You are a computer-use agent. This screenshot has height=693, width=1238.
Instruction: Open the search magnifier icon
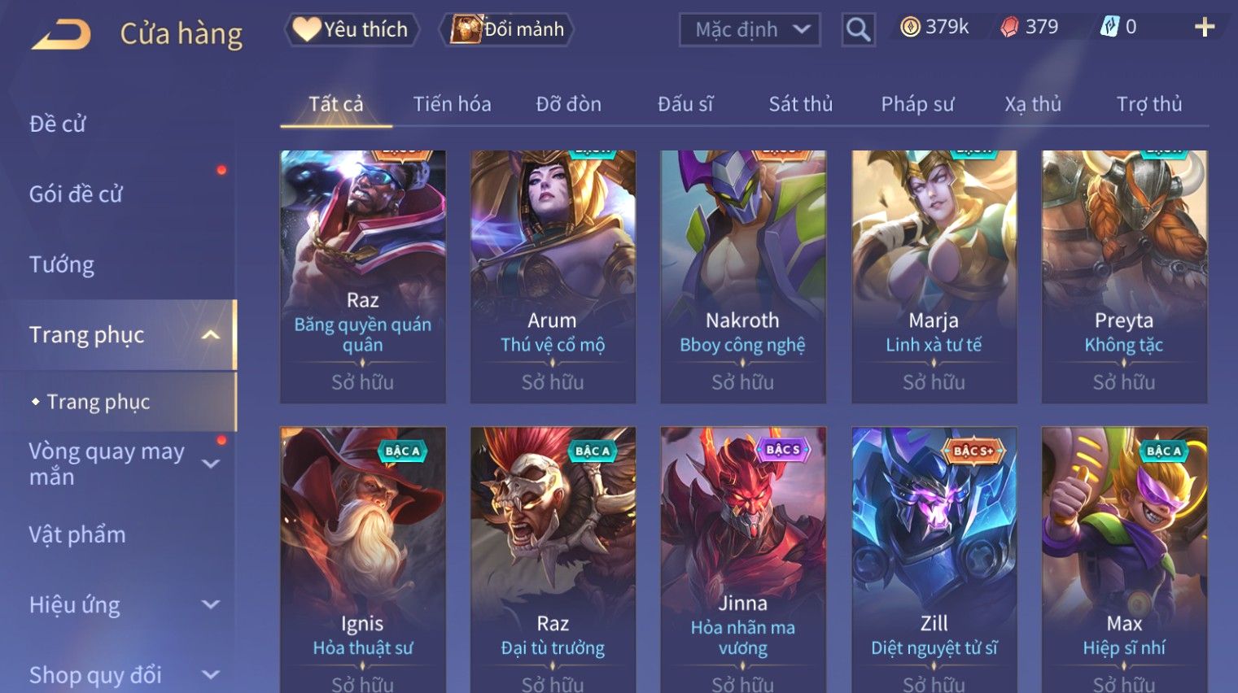pyautogui.click(x=858, y=30)
